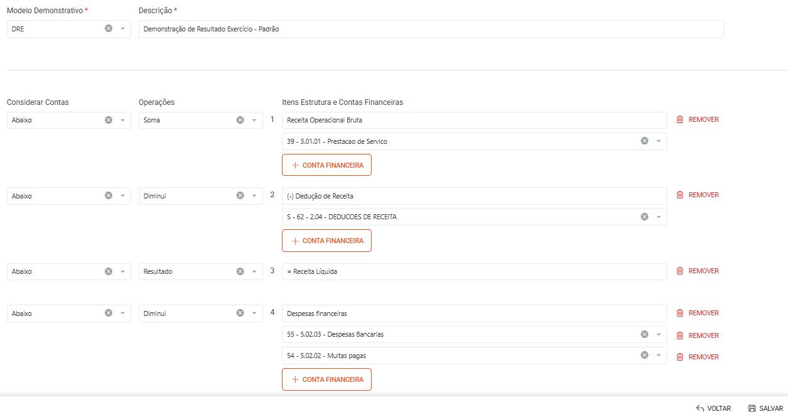Save with the SALVAR button
This screenshot has width=788, height=419.
[x=765, y=408]
